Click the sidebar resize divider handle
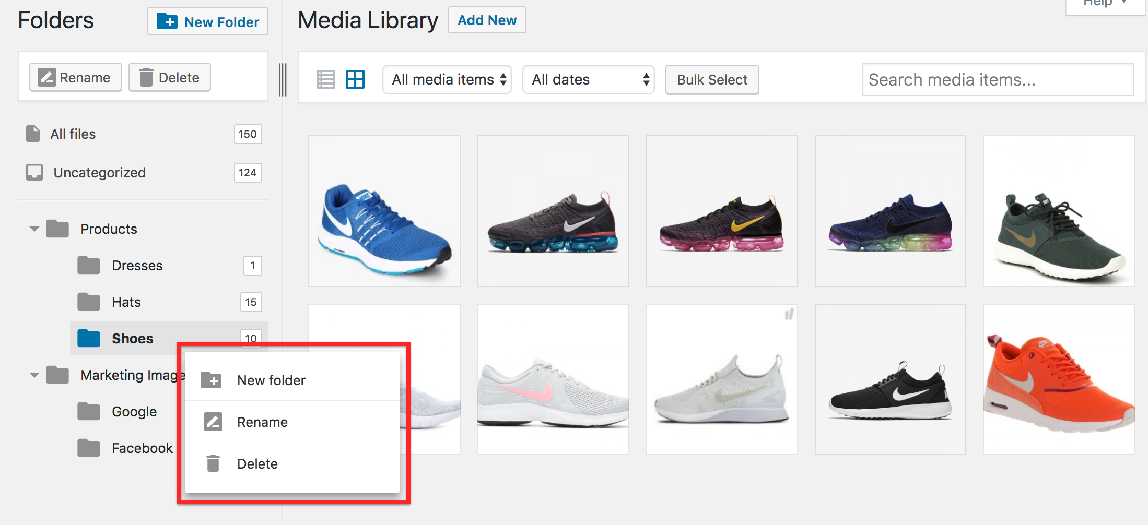This screenshot has height=525, width=1148. pyautogui.click(x=283, y=79)
